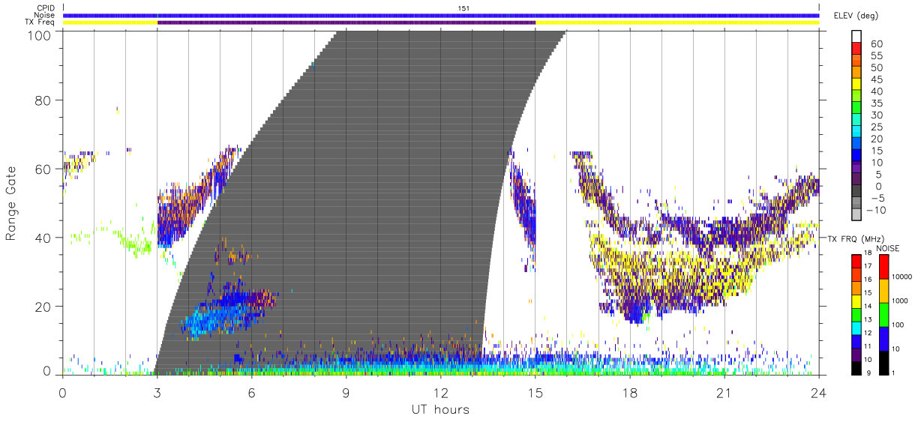Click the 'ELEV (deg)' colorbar title
921x425 pixels.
[855, 15]
